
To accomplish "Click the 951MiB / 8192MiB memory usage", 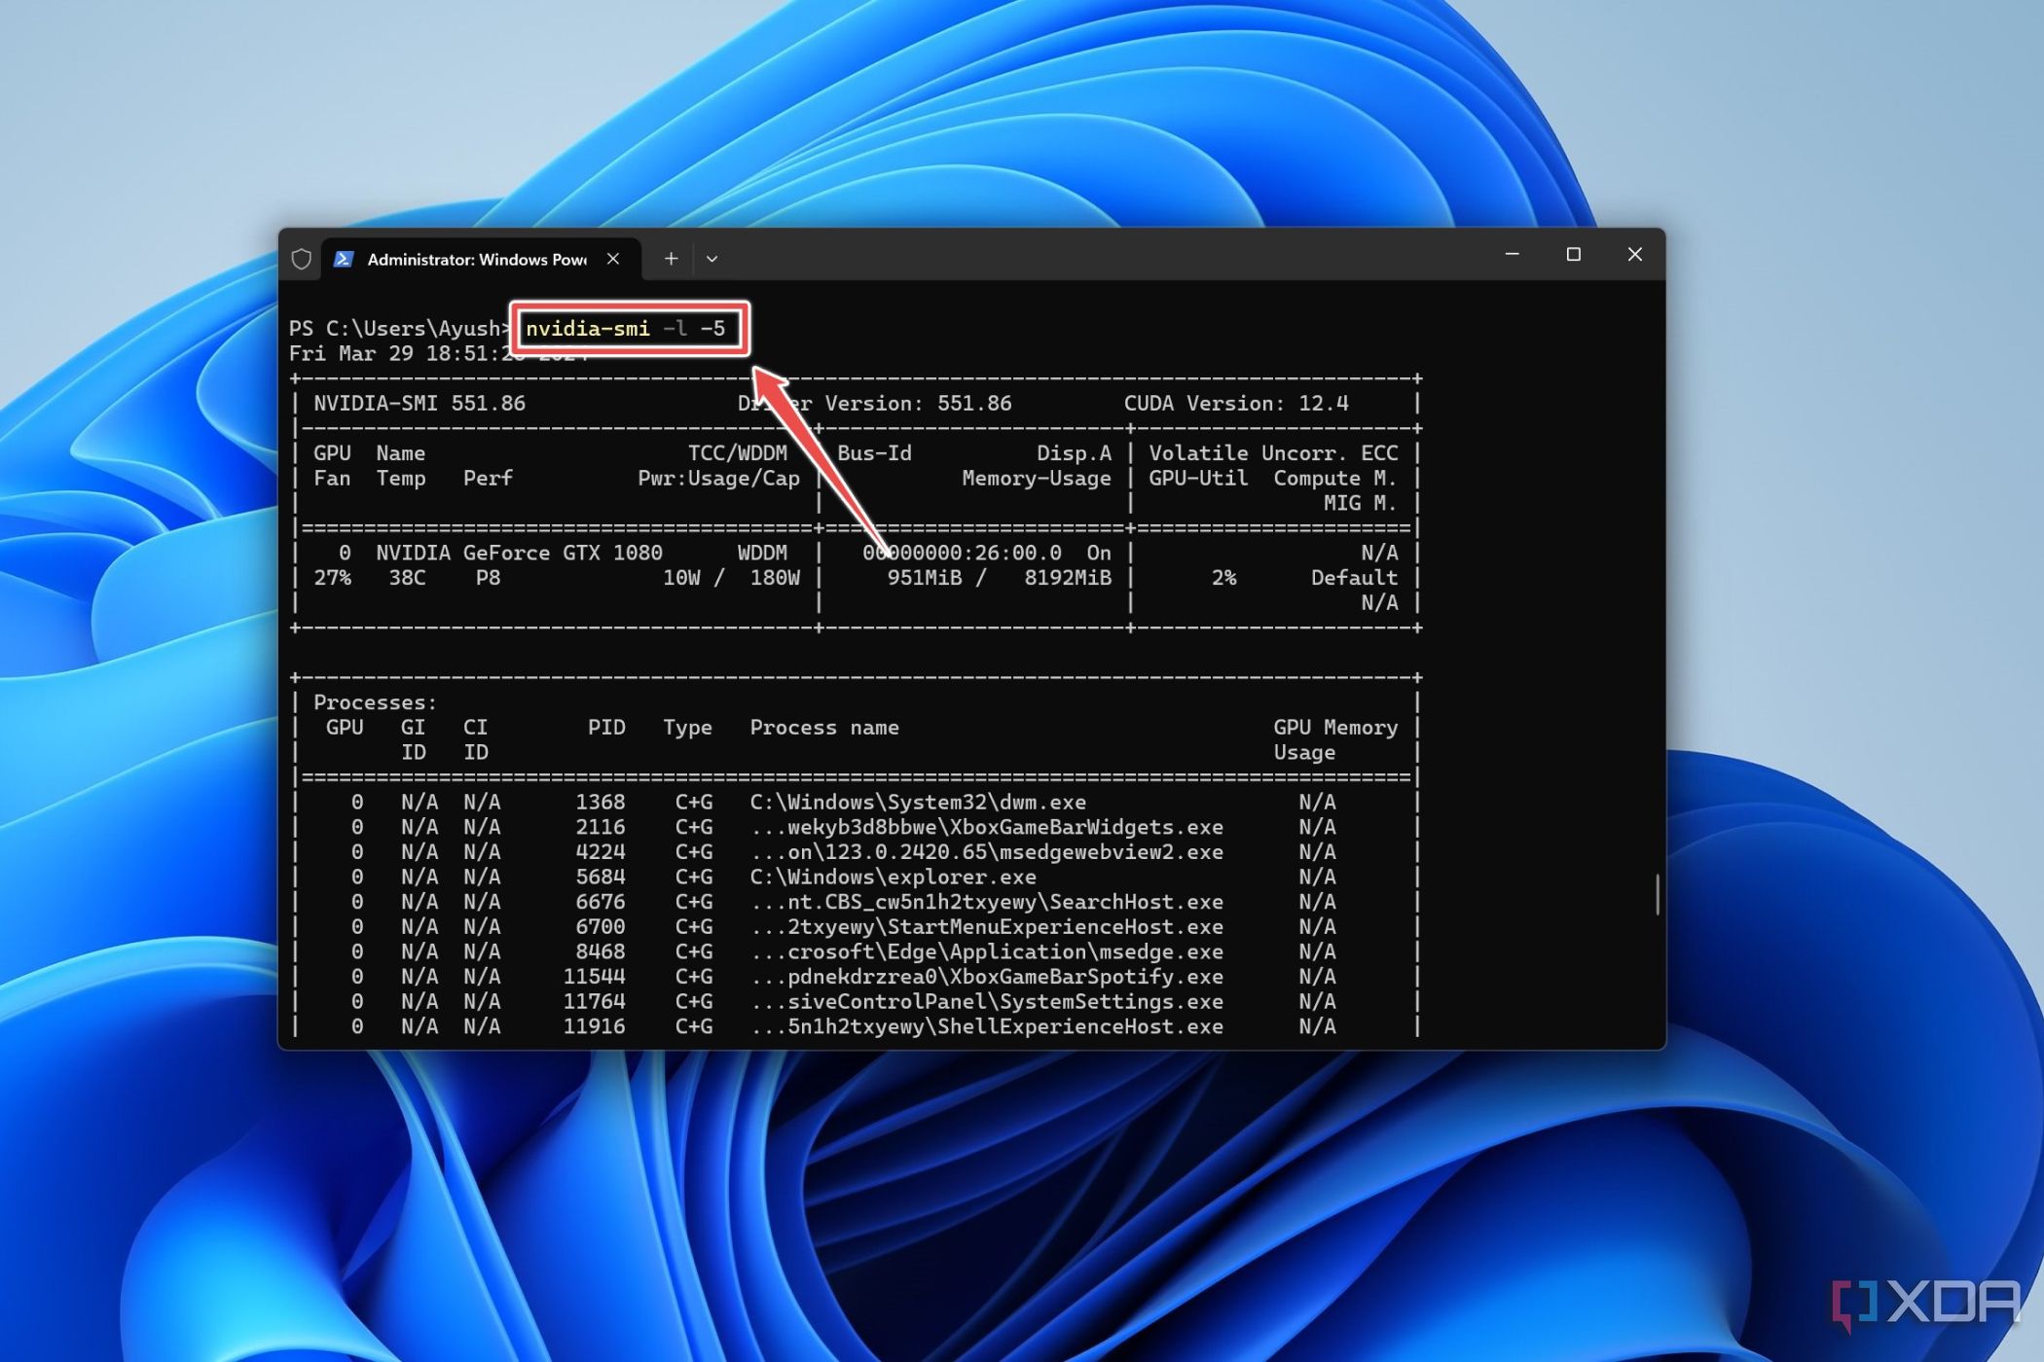I will 999,578.
